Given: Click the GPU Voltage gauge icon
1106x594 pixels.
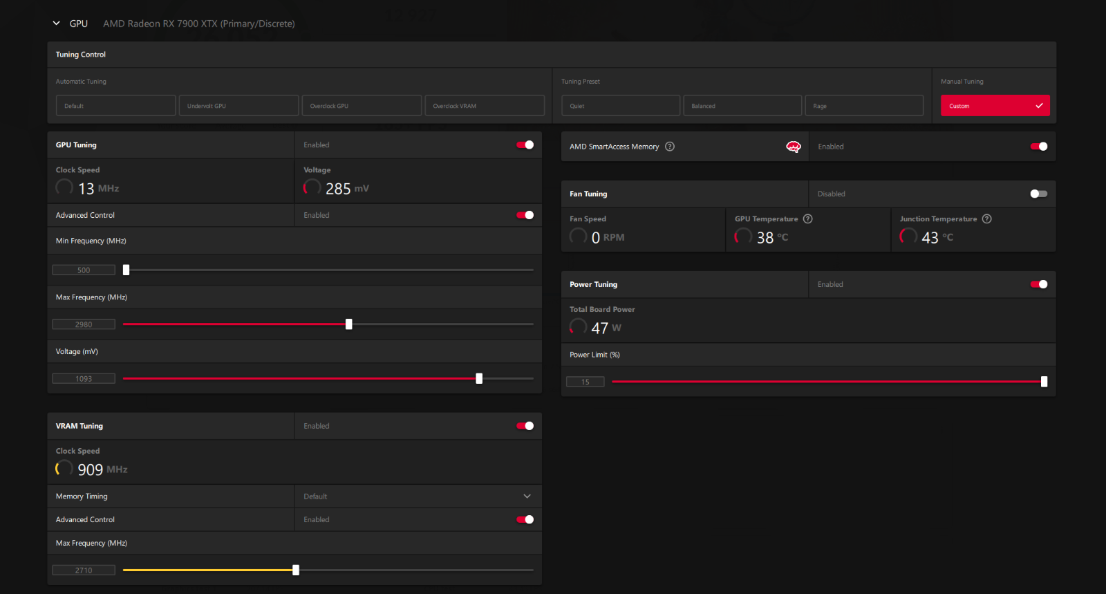Looking at the screenshot, I should [312, 187].
